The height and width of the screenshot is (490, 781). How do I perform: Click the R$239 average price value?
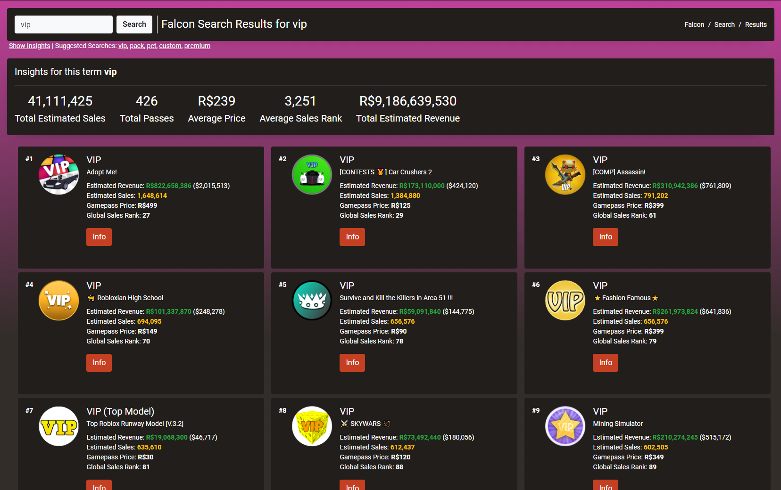(x=216, y=101)
